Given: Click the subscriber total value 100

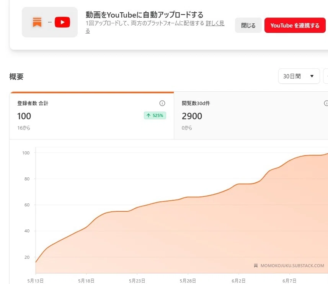Looking at the screenshot, I should pyautogui.click(x=24, y=116).
